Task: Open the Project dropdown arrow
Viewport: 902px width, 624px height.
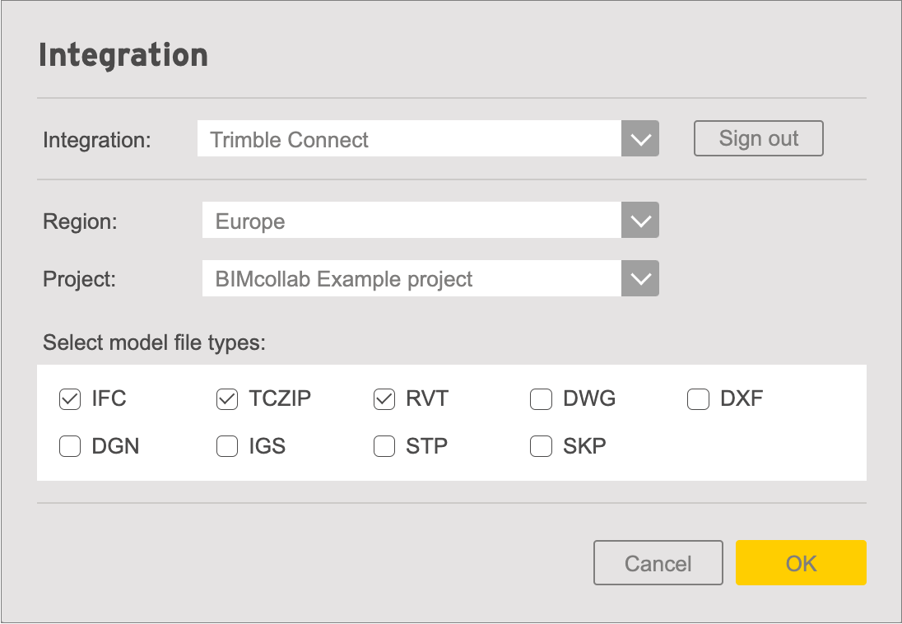Action: coord(640,278)
